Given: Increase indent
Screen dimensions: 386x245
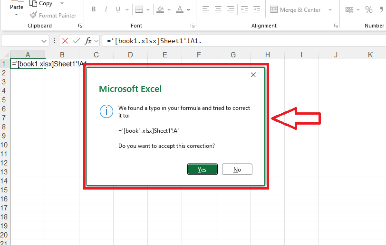Looking at the screenshot, I should point(257,9).
